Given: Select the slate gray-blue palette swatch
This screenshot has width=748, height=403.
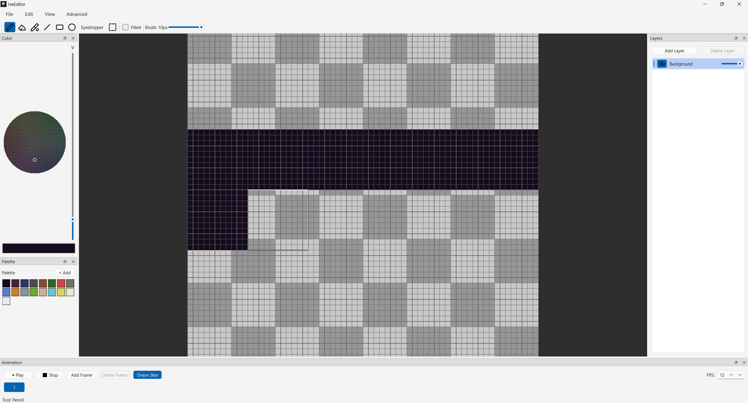Looking at the screenshot, I should pyautogui.click(x=25, y=292).
